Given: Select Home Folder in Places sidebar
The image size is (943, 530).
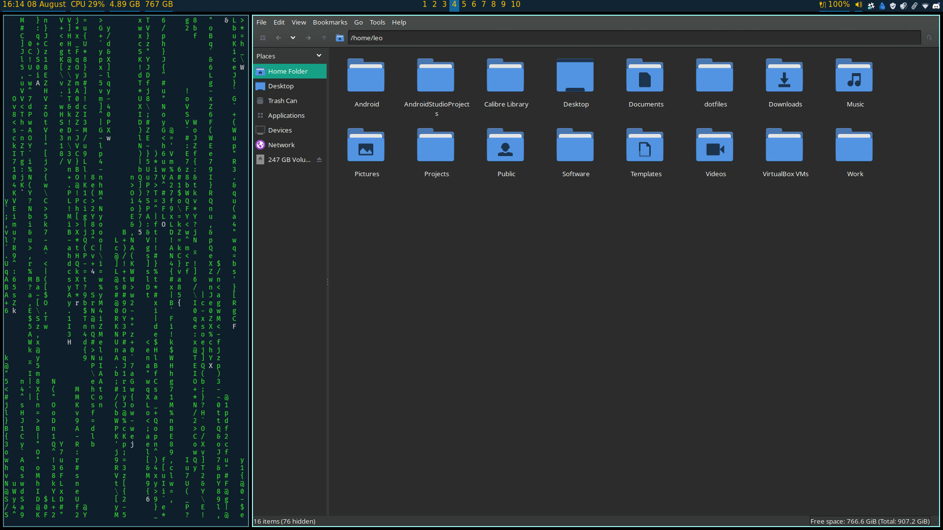Looking at the screenshot, I should click(x=290, y=71).
